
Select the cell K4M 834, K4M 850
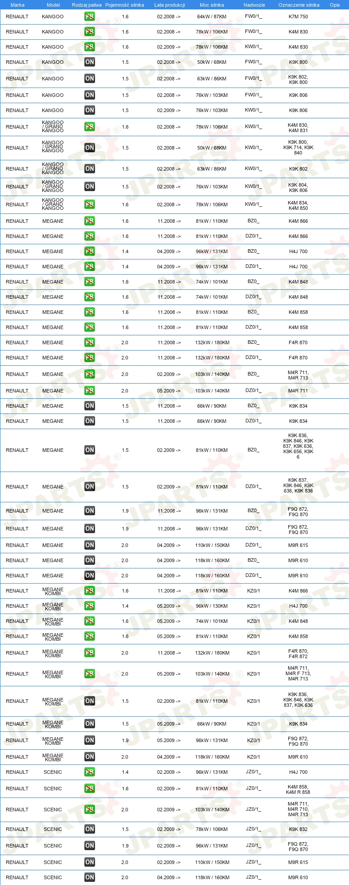(298, 205)
